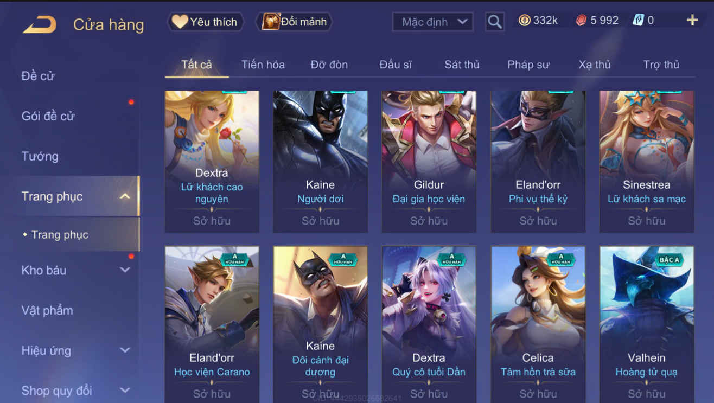Tap the red ruby gem icon
This screenshot has width=714, height=403.
[581, 21]
